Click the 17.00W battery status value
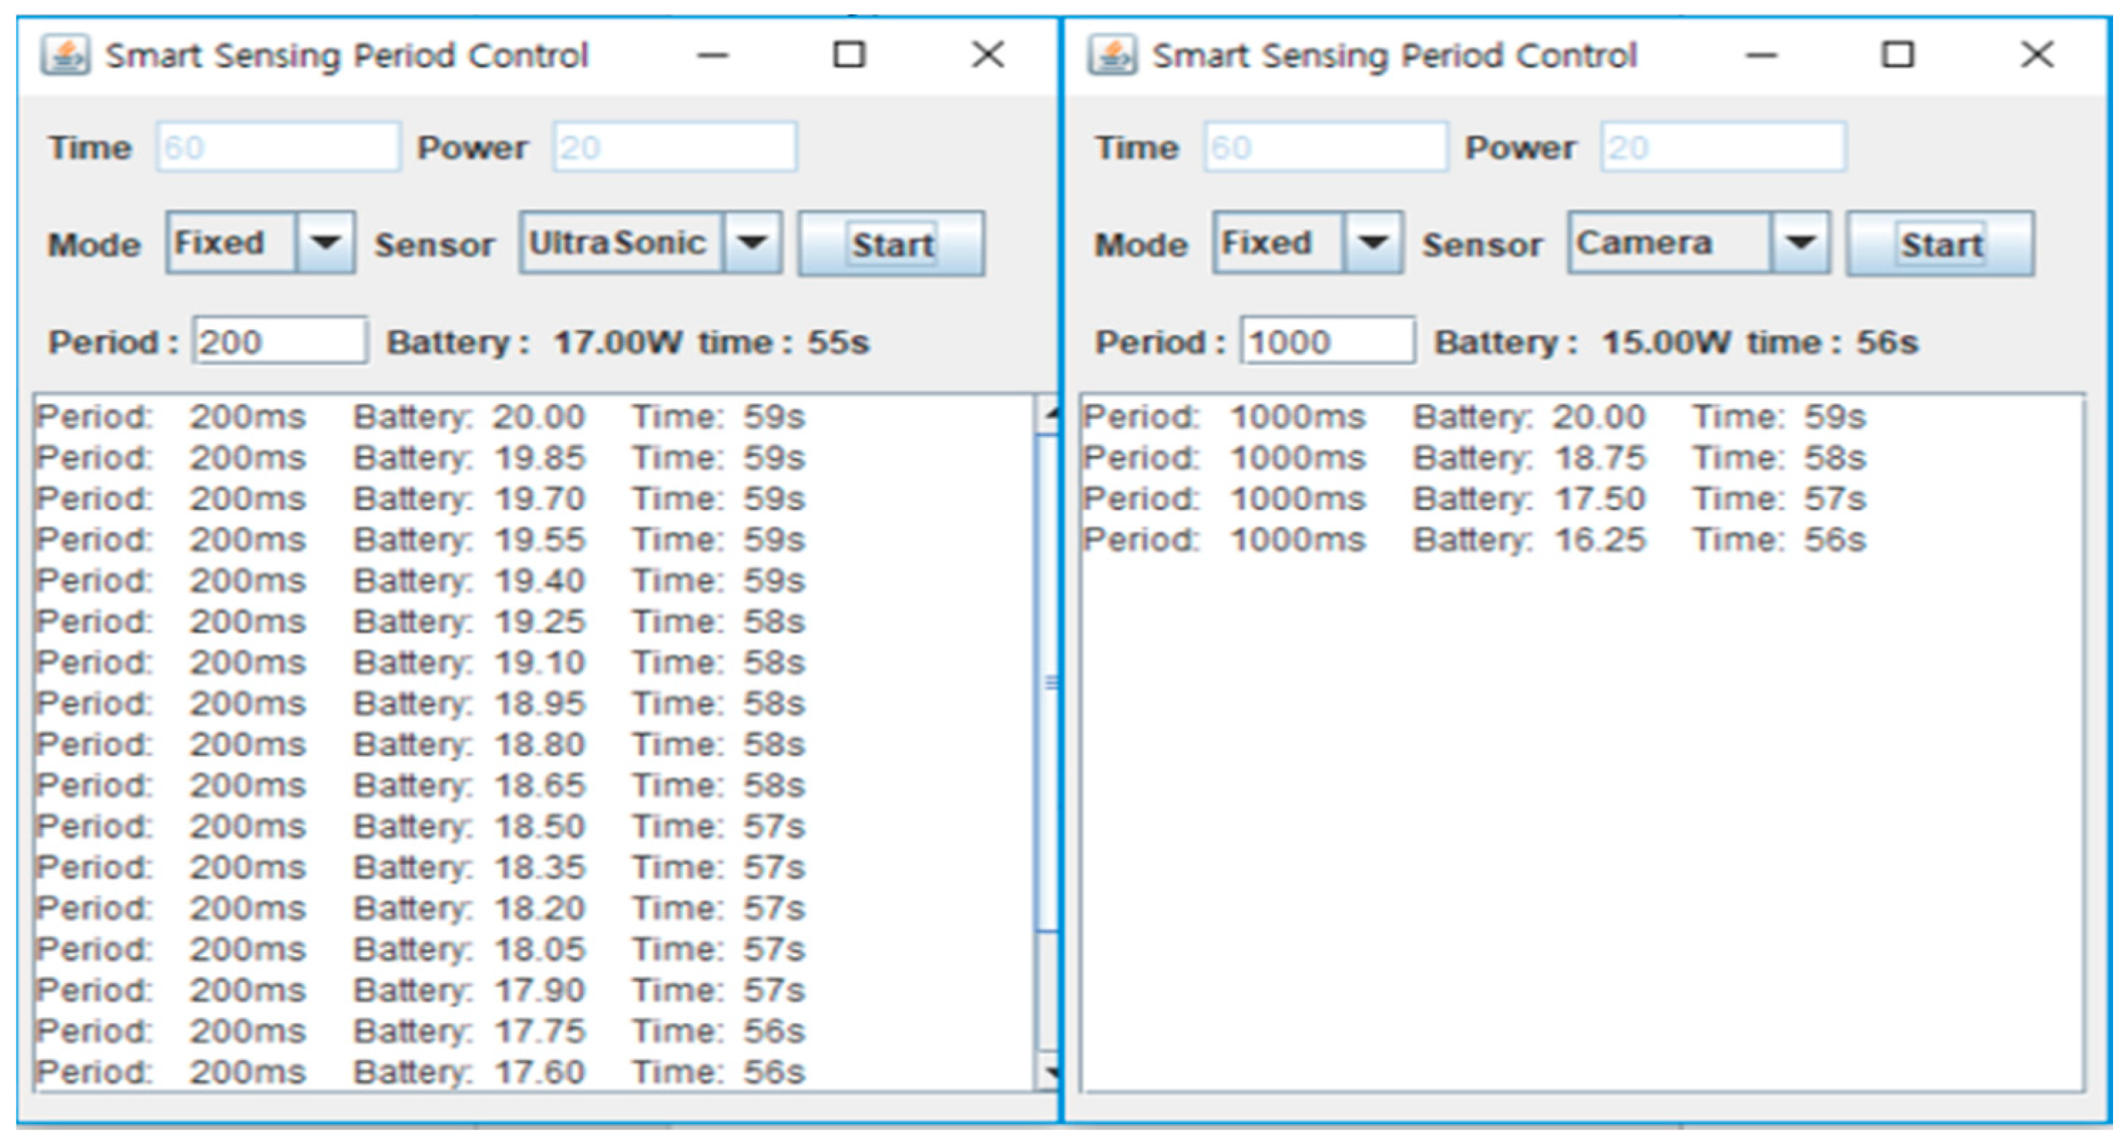Image resolution: width=2128 pixels, height=1146 pixels. pos(618,342)
